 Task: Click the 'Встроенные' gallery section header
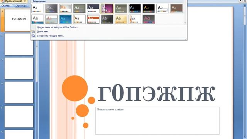(x=39, y=1)
